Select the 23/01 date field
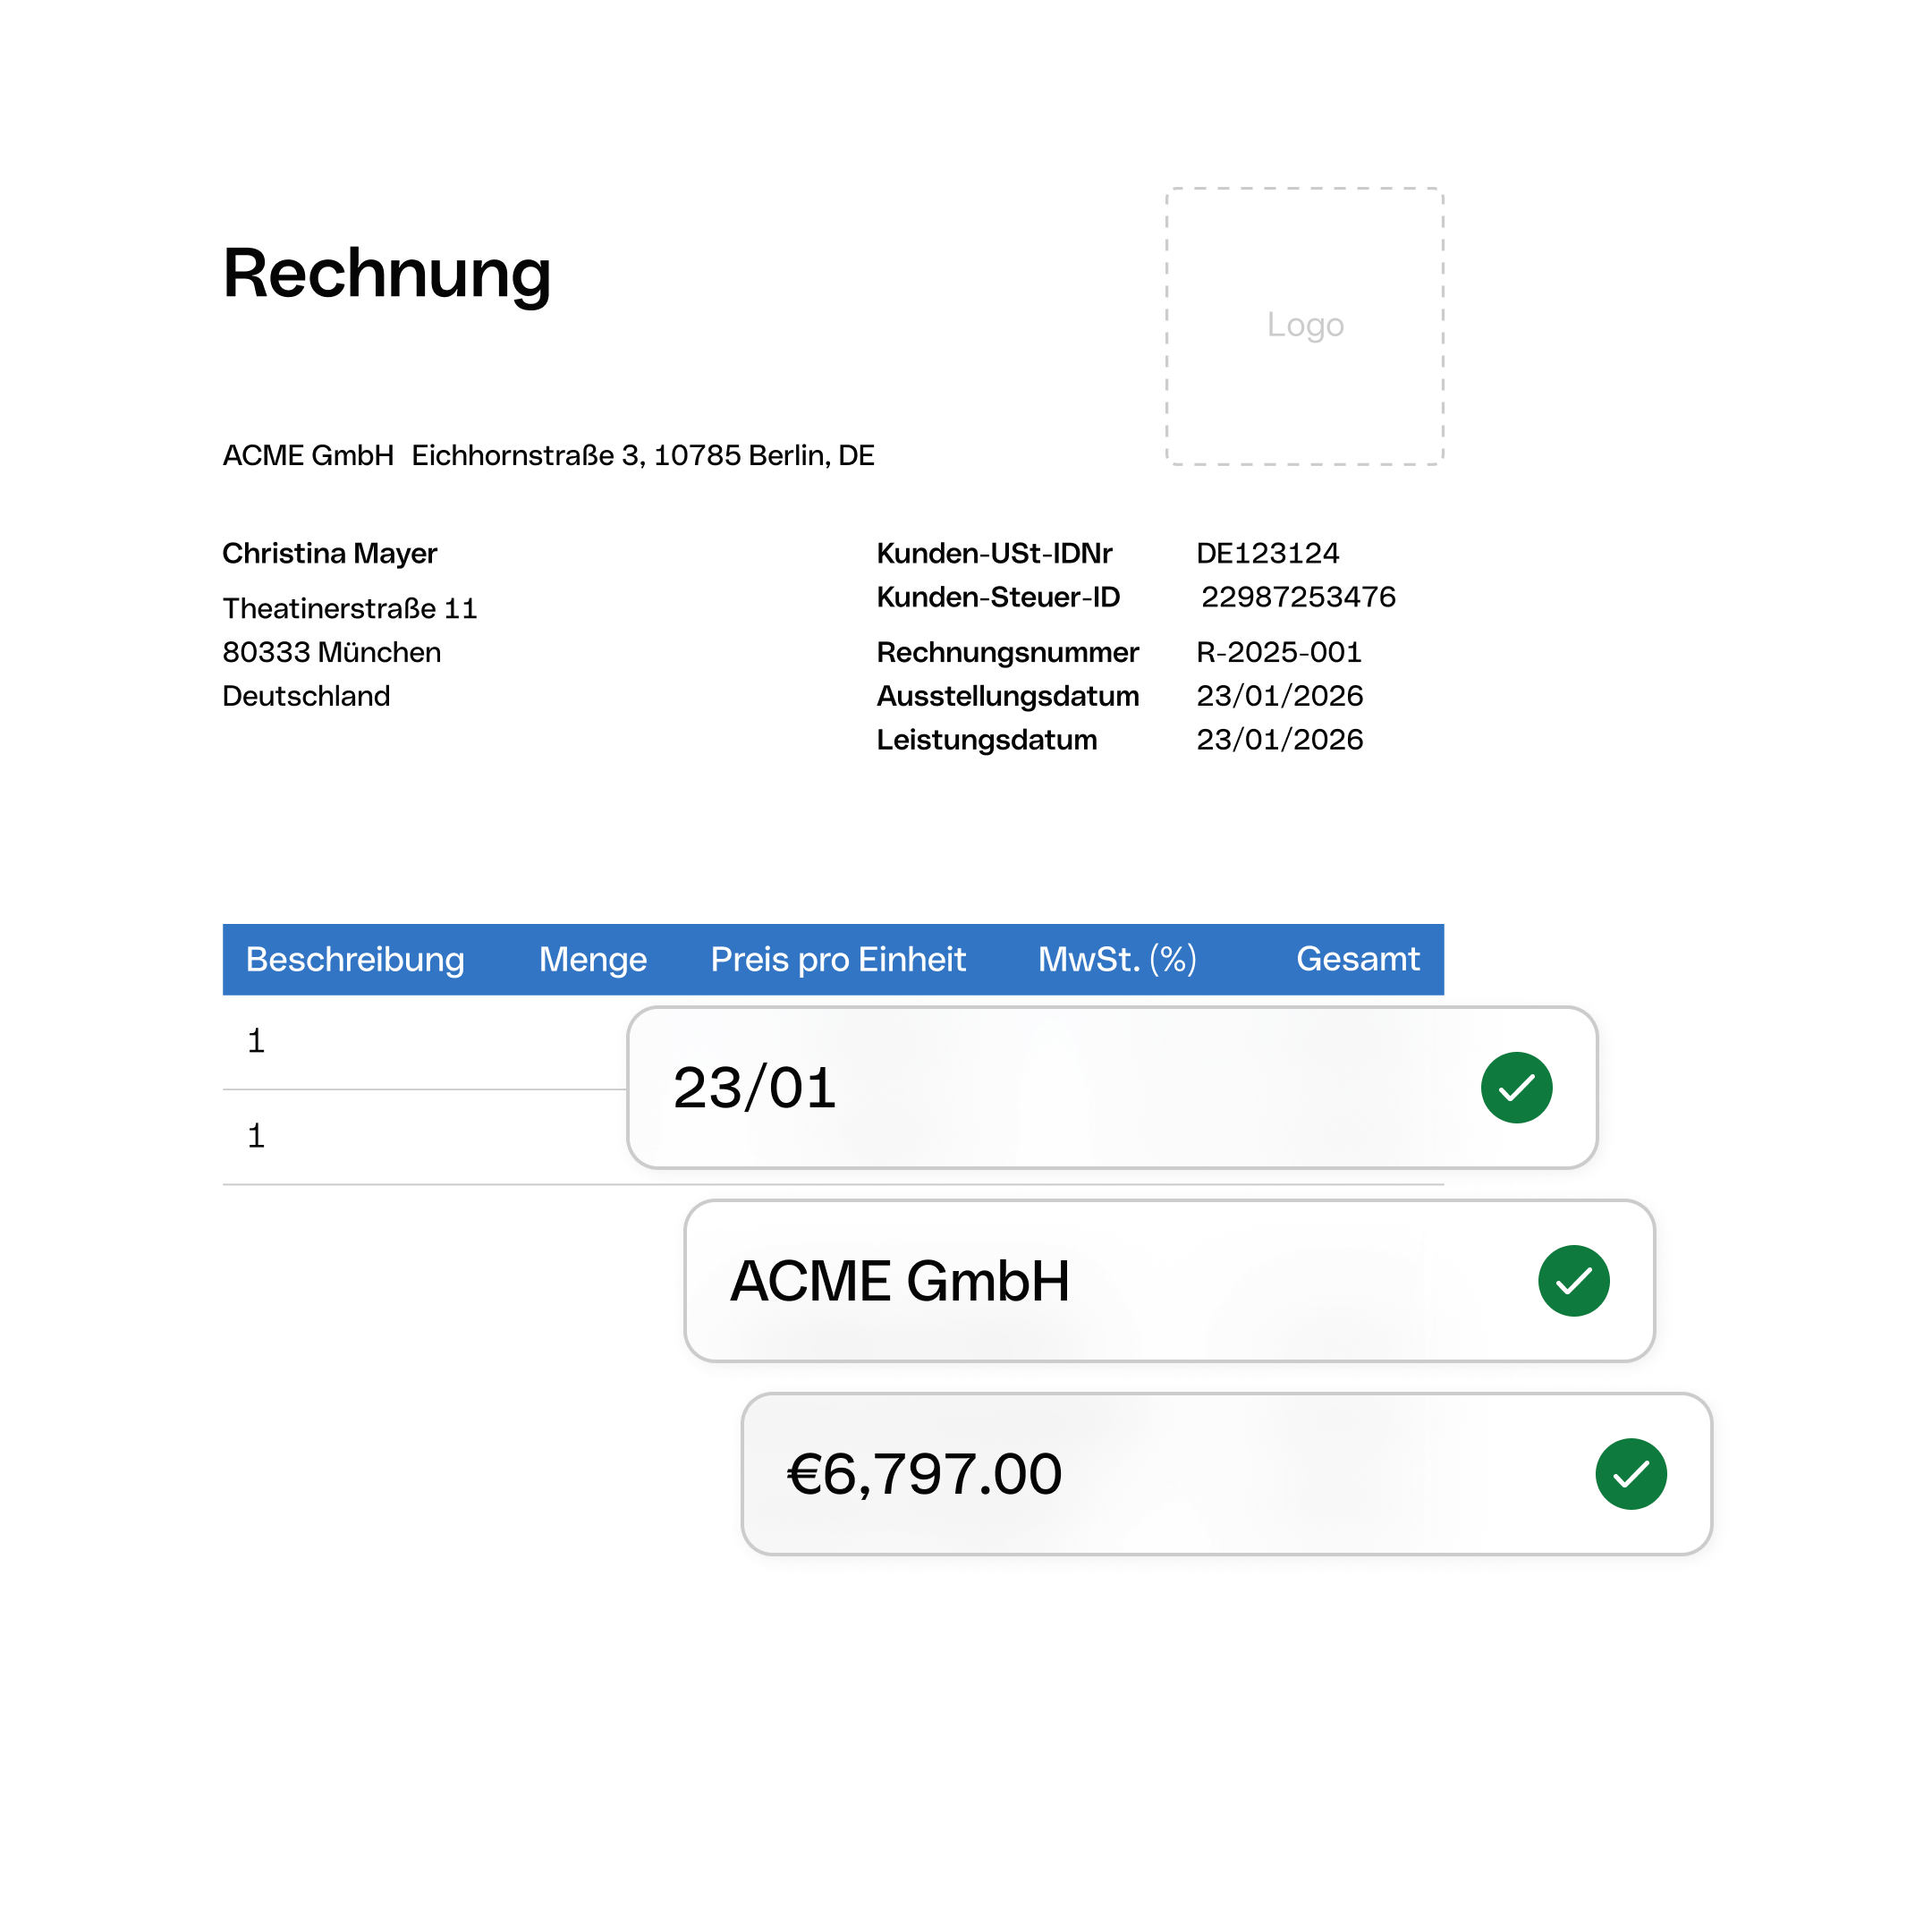 (x=1112, y=1087)
